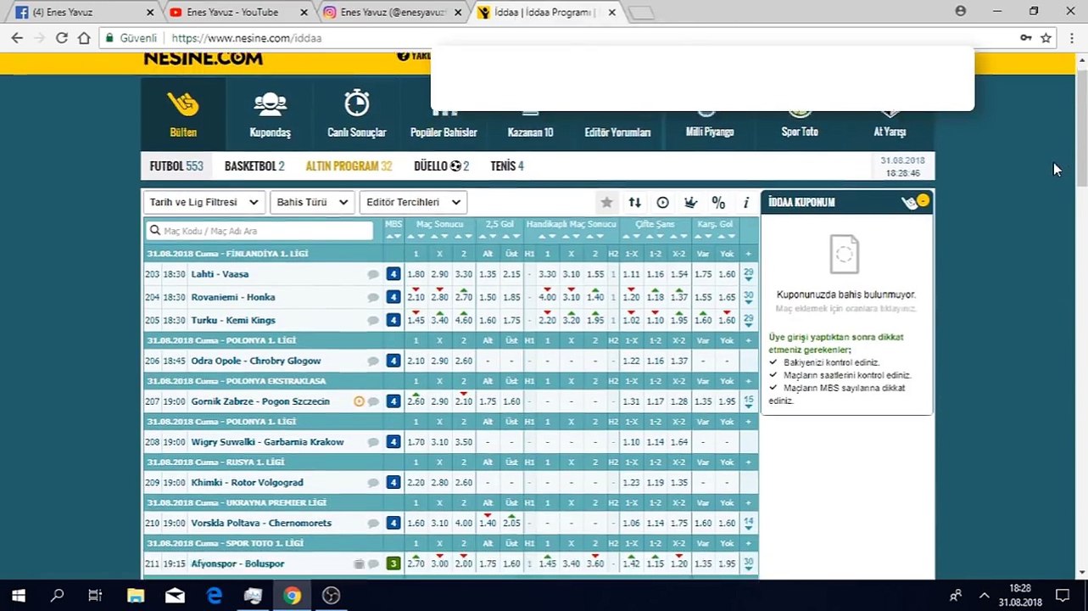Open Tarih ve Lig Filtresi dropdown
Screen dimensions: 1088x611
204,202
